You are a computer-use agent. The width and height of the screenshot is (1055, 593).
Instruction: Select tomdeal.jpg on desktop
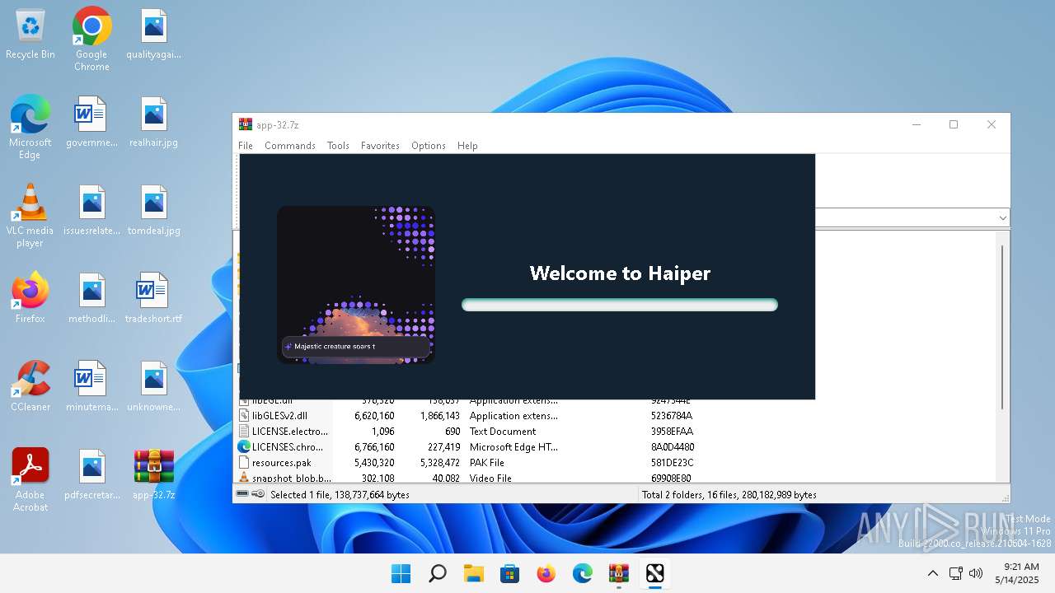point(153,211)
